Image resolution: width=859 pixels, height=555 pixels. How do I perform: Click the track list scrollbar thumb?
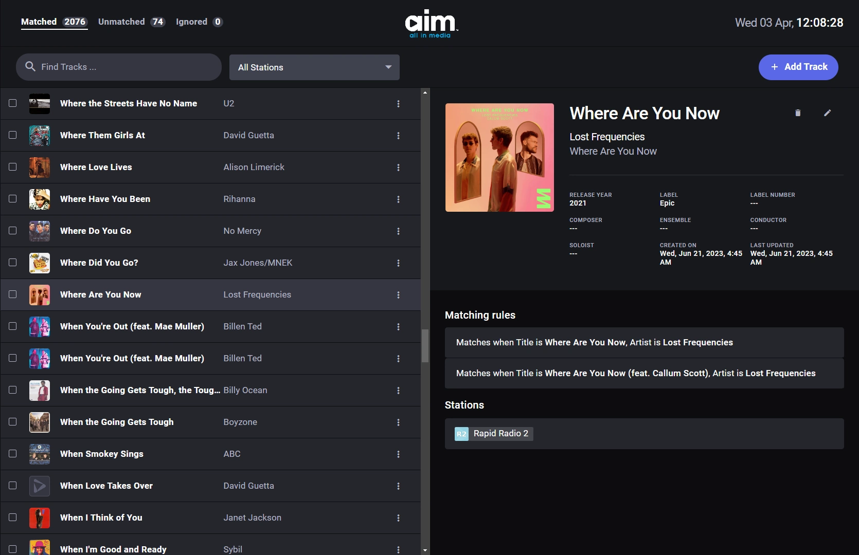425,346
